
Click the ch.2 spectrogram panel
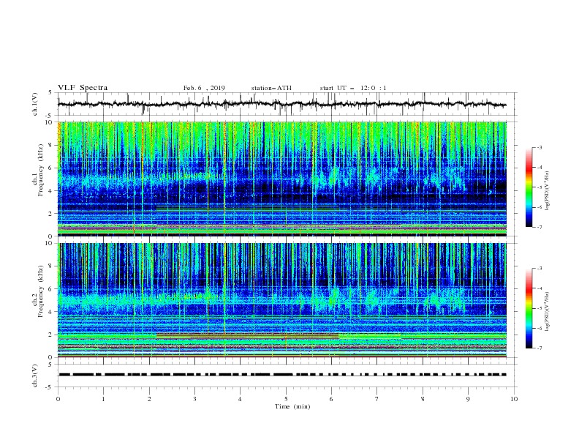pos(282,300)
